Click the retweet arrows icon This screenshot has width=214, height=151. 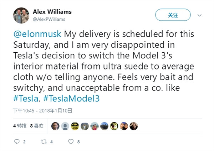(x=44, y=142)
